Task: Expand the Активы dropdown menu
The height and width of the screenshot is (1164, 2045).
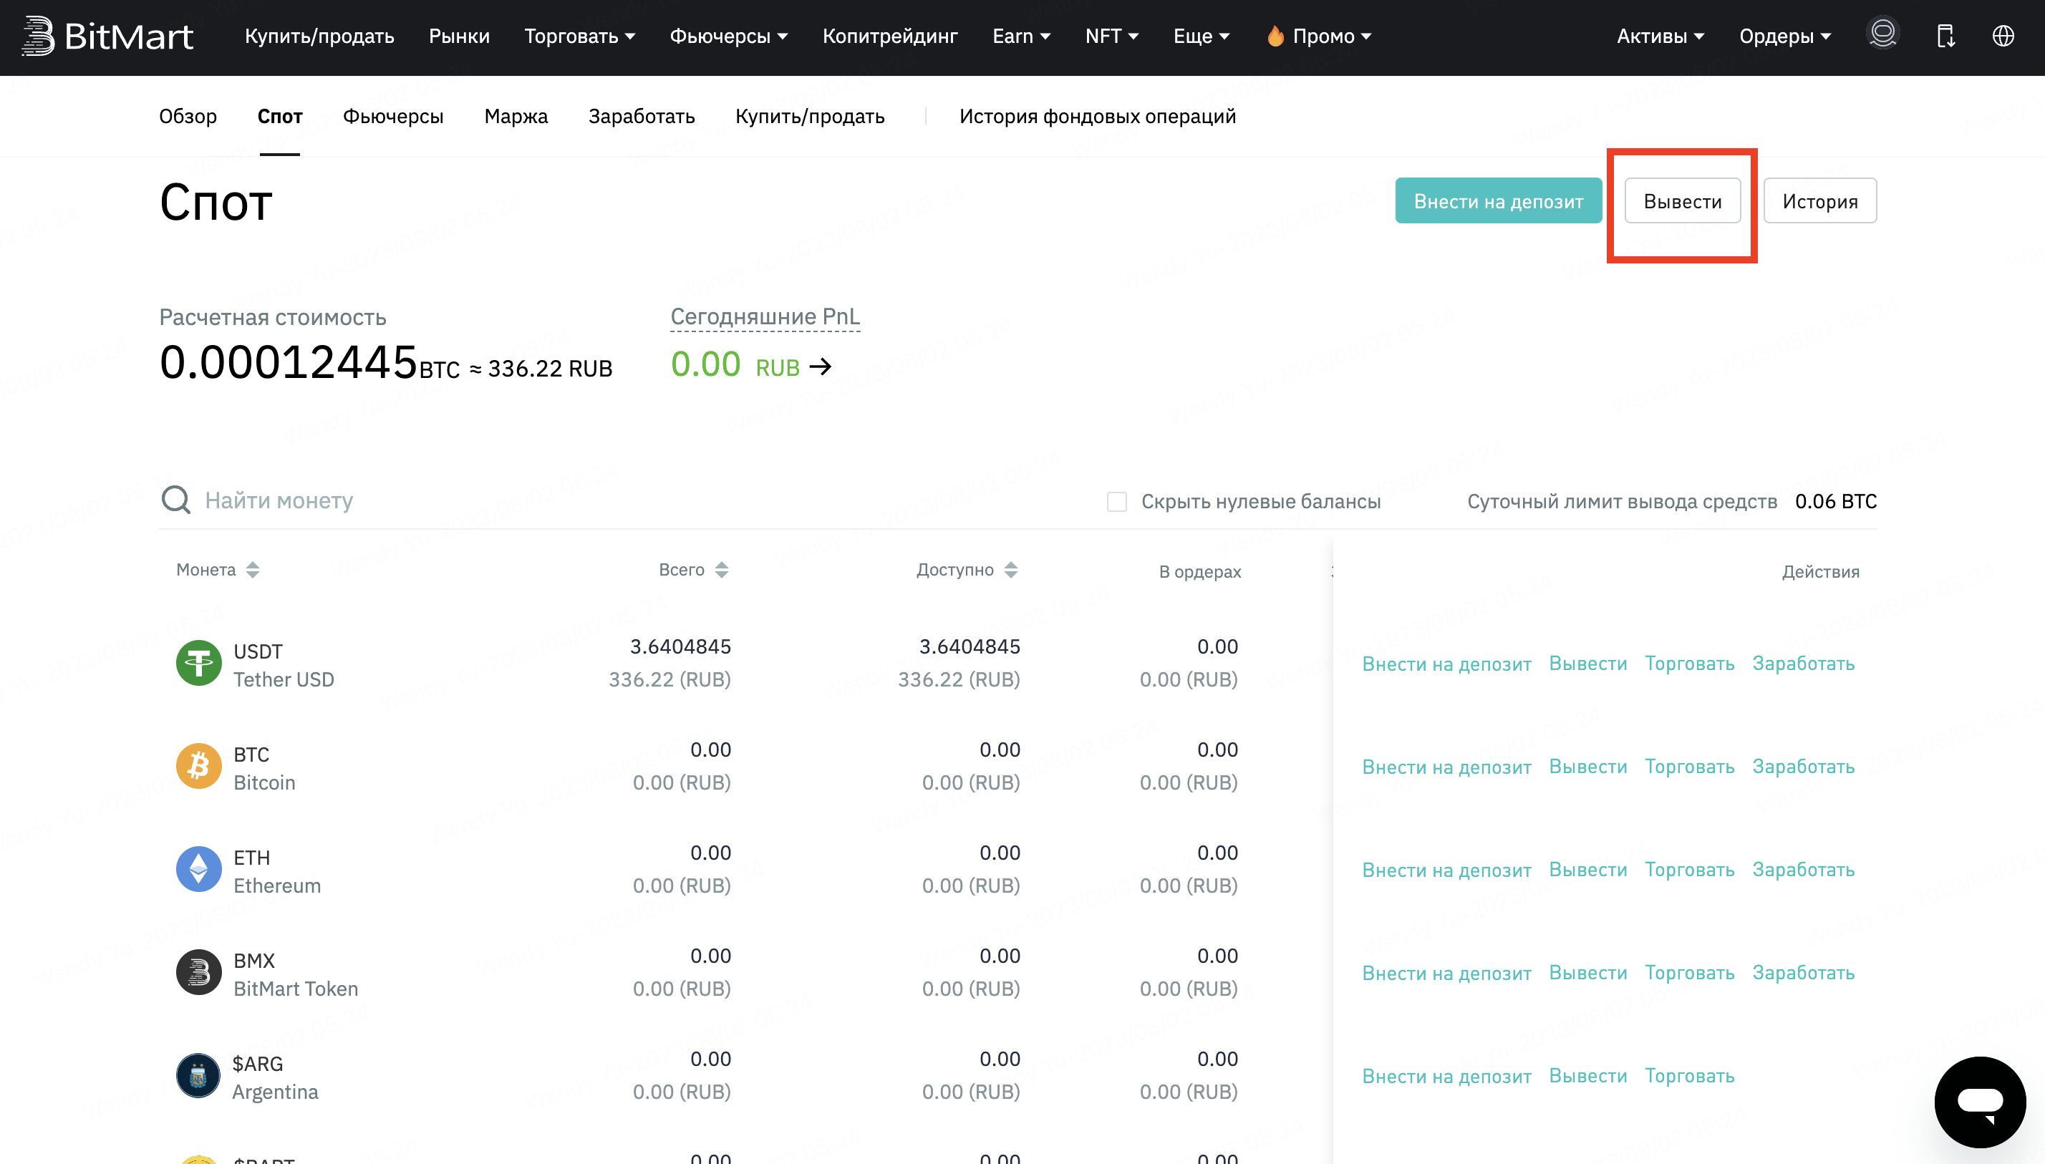Action: [1661, 36]
